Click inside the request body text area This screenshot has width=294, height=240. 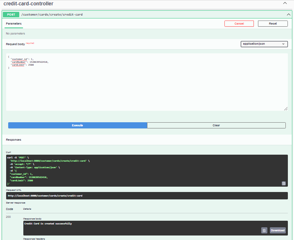(x=147, y=82)
